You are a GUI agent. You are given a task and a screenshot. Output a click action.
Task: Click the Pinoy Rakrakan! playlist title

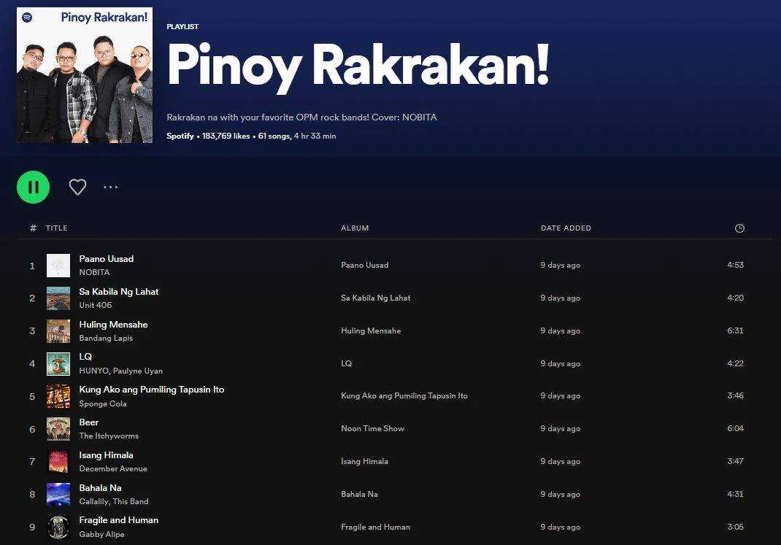click(358, 66)
